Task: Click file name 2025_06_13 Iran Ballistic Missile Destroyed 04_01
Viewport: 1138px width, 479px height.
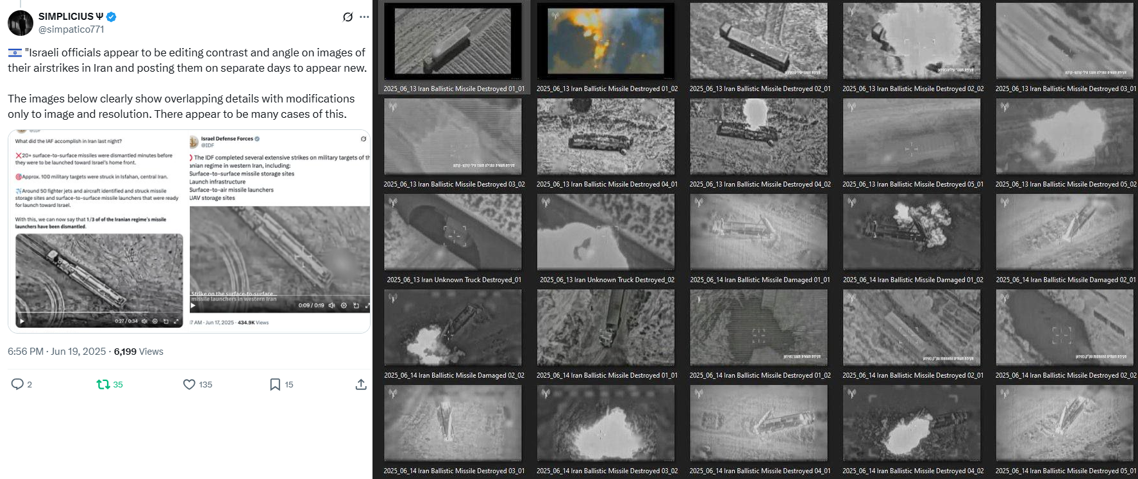Action: 607,184
